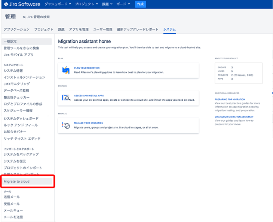Open the MANAGE YOUR MIGRATION link
Viewport: 273px width, 222px height.
[x=89, y=123]
